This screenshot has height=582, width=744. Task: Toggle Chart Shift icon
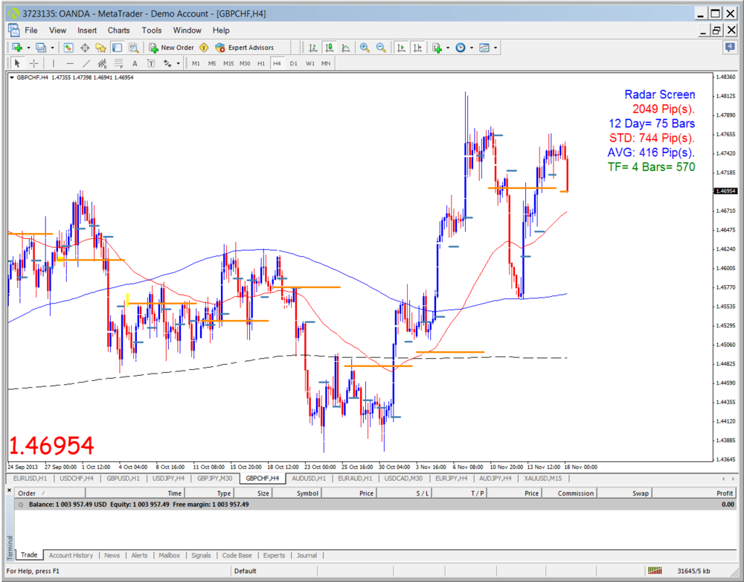417,48
